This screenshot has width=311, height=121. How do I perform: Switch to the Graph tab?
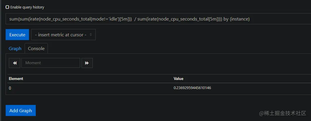point(15,49)
